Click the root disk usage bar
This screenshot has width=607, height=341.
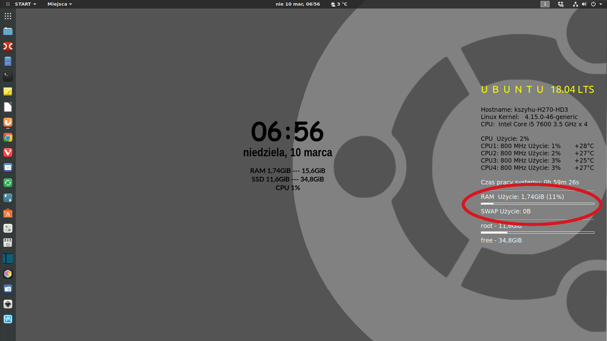(x=537, y=233)
